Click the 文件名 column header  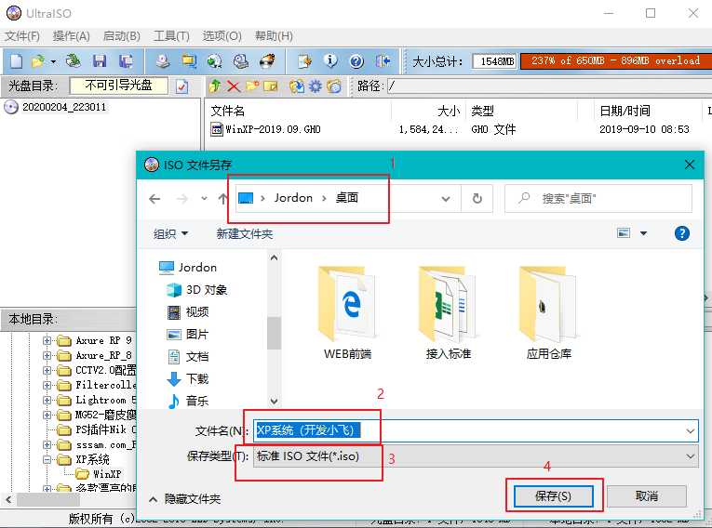(227, 111)
